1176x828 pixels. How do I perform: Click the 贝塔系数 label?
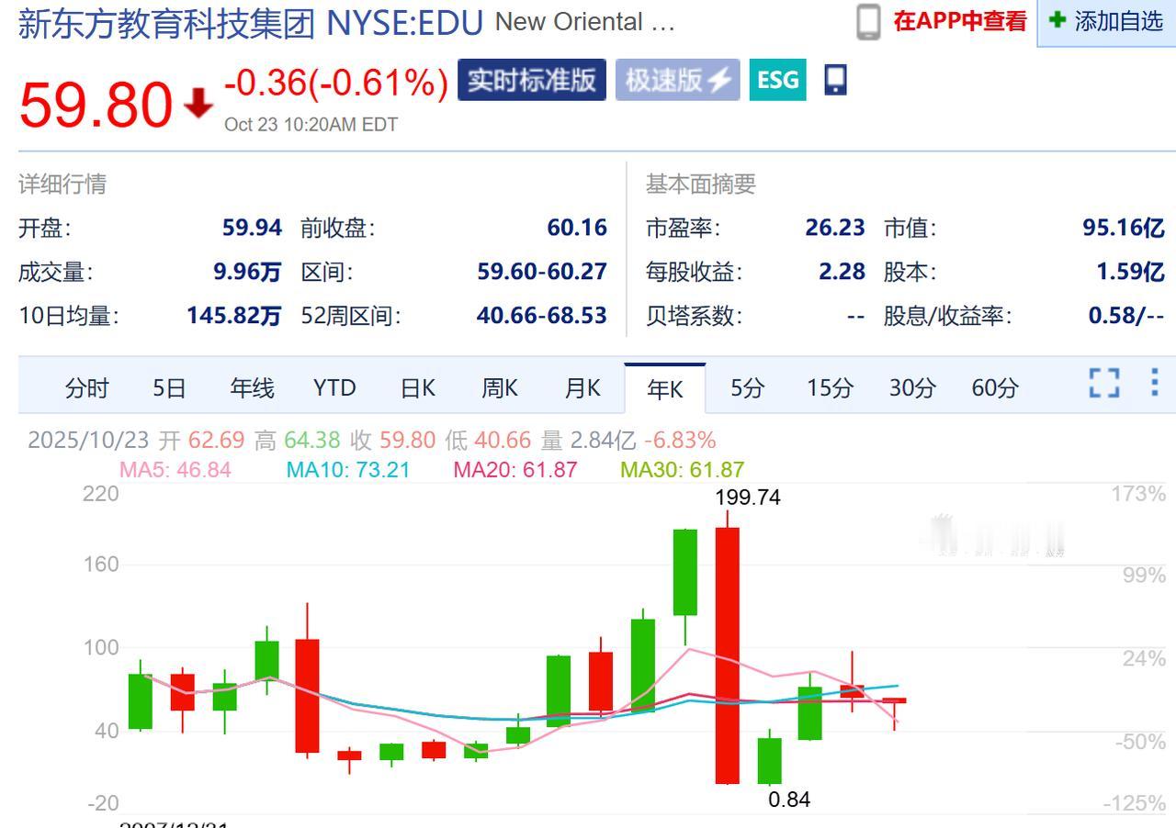tap(695, 316)
